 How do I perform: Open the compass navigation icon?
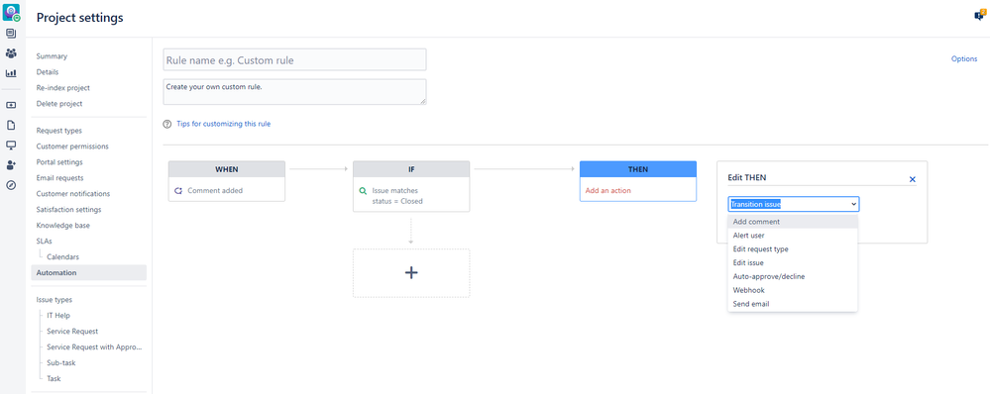11,185
